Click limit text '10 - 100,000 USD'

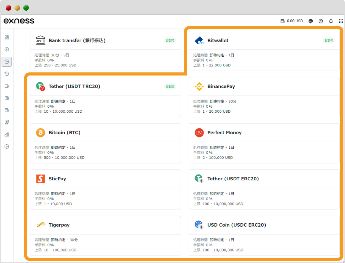[60, 250]
